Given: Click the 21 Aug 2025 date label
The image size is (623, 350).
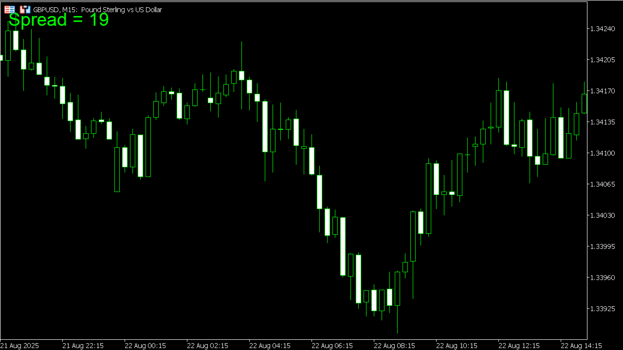Looking at the screenshot, I should point(19,346).
